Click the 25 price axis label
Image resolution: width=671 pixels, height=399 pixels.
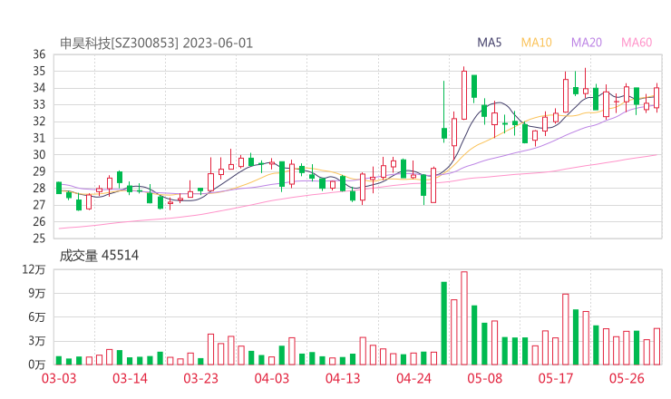(x=39, y=238)
